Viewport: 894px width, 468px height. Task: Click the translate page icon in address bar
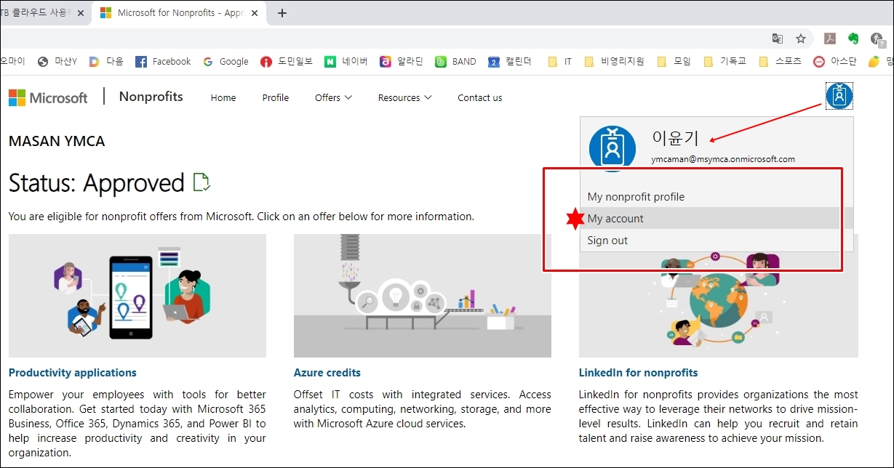point(778,39)
